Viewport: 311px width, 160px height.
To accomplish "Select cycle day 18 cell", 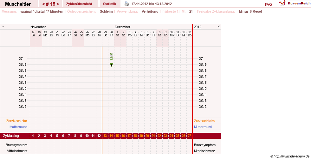I will tap(135, 136).
